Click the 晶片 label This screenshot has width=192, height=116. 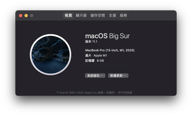(x=88, y=55)
